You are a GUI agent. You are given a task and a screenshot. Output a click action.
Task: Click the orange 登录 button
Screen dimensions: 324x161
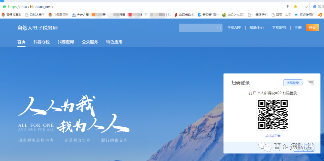[x=312, y=28]
